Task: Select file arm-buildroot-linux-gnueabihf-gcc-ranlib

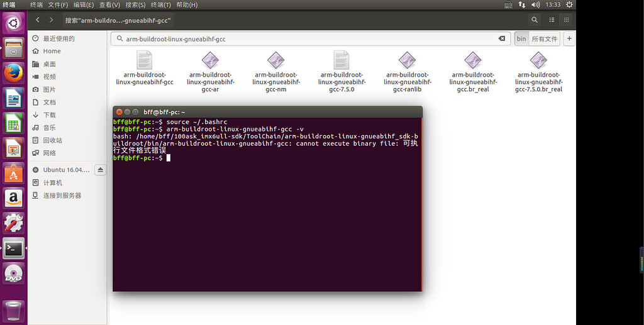Action: point(408,72)
